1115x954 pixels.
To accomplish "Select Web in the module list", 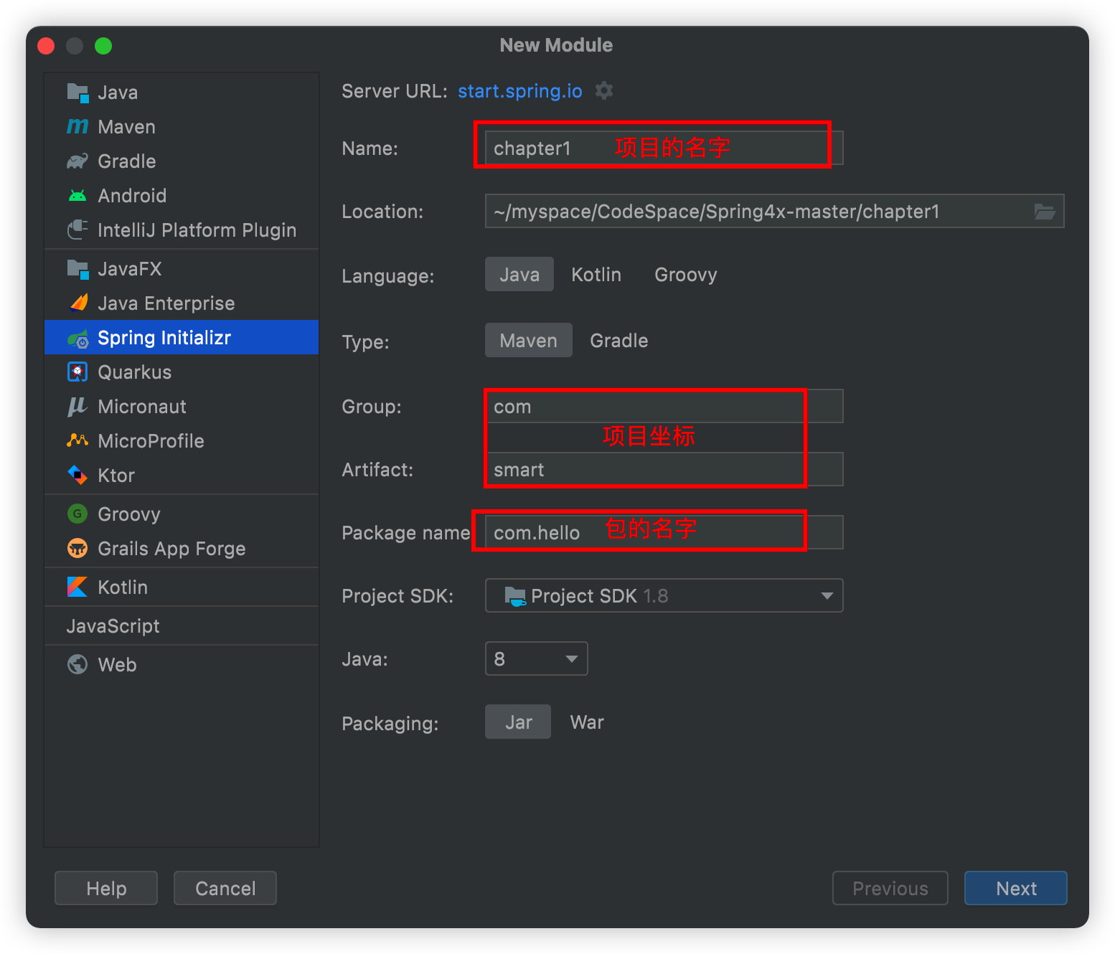I will [x=182, y=665].
